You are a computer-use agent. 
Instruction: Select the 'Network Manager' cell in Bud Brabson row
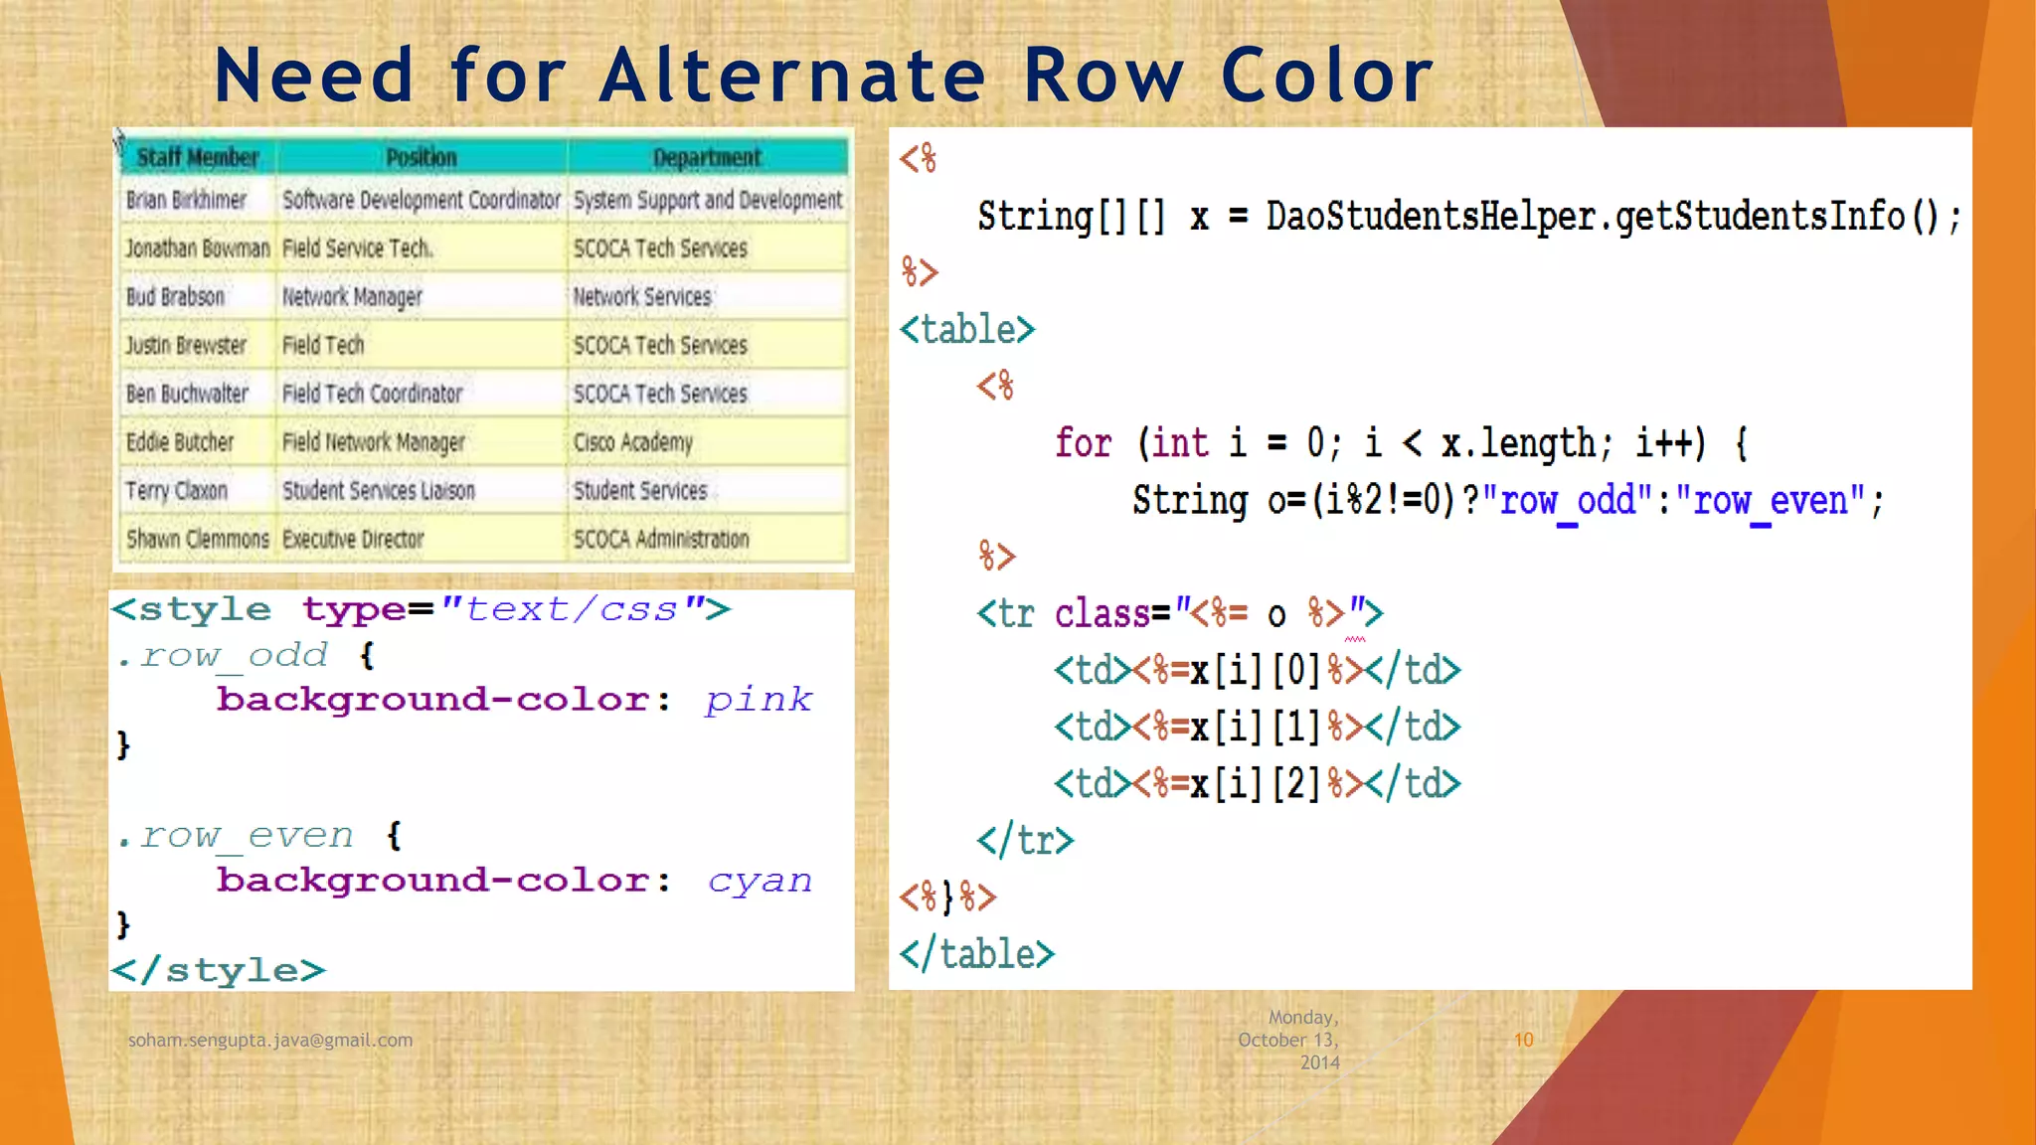click(422, 296)
